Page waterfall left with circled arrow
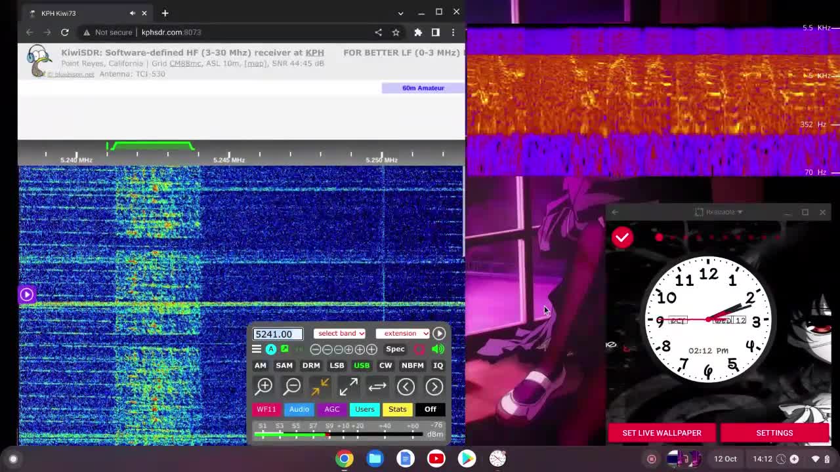 coord(406,387)
